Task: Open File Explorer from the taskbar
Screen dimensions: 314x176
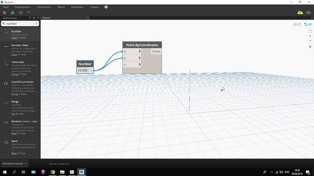Action: (62, 172)
